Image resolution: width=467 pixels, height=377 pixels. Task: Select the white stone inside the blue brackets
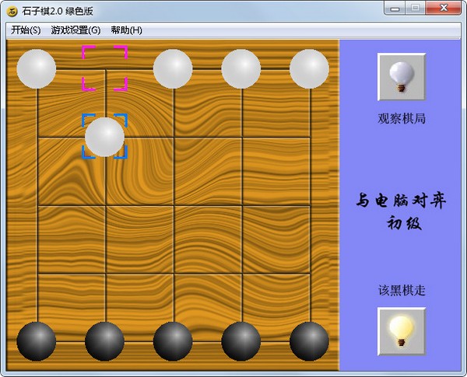coord(104,137)
